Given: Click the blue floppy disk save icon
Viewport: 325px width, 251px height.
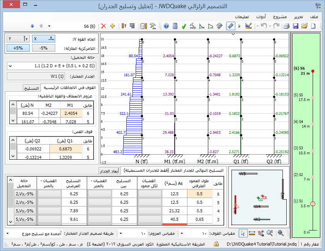Looking at the screenshot, I should (x=295, y=26).
